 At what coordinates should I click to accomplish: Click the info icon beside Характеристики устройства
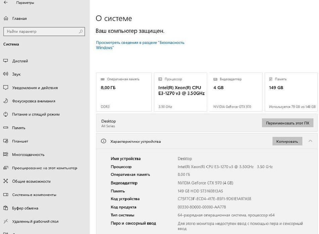pos(103,141)
